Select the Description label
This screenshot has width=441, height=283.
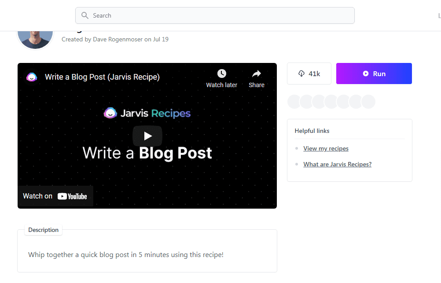coord(43,230)
